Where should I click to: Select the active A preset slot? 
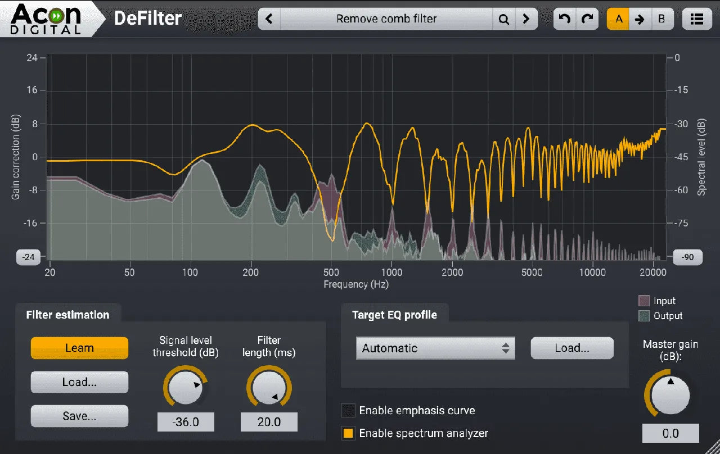pyautogui.click(x=618, y=19)
